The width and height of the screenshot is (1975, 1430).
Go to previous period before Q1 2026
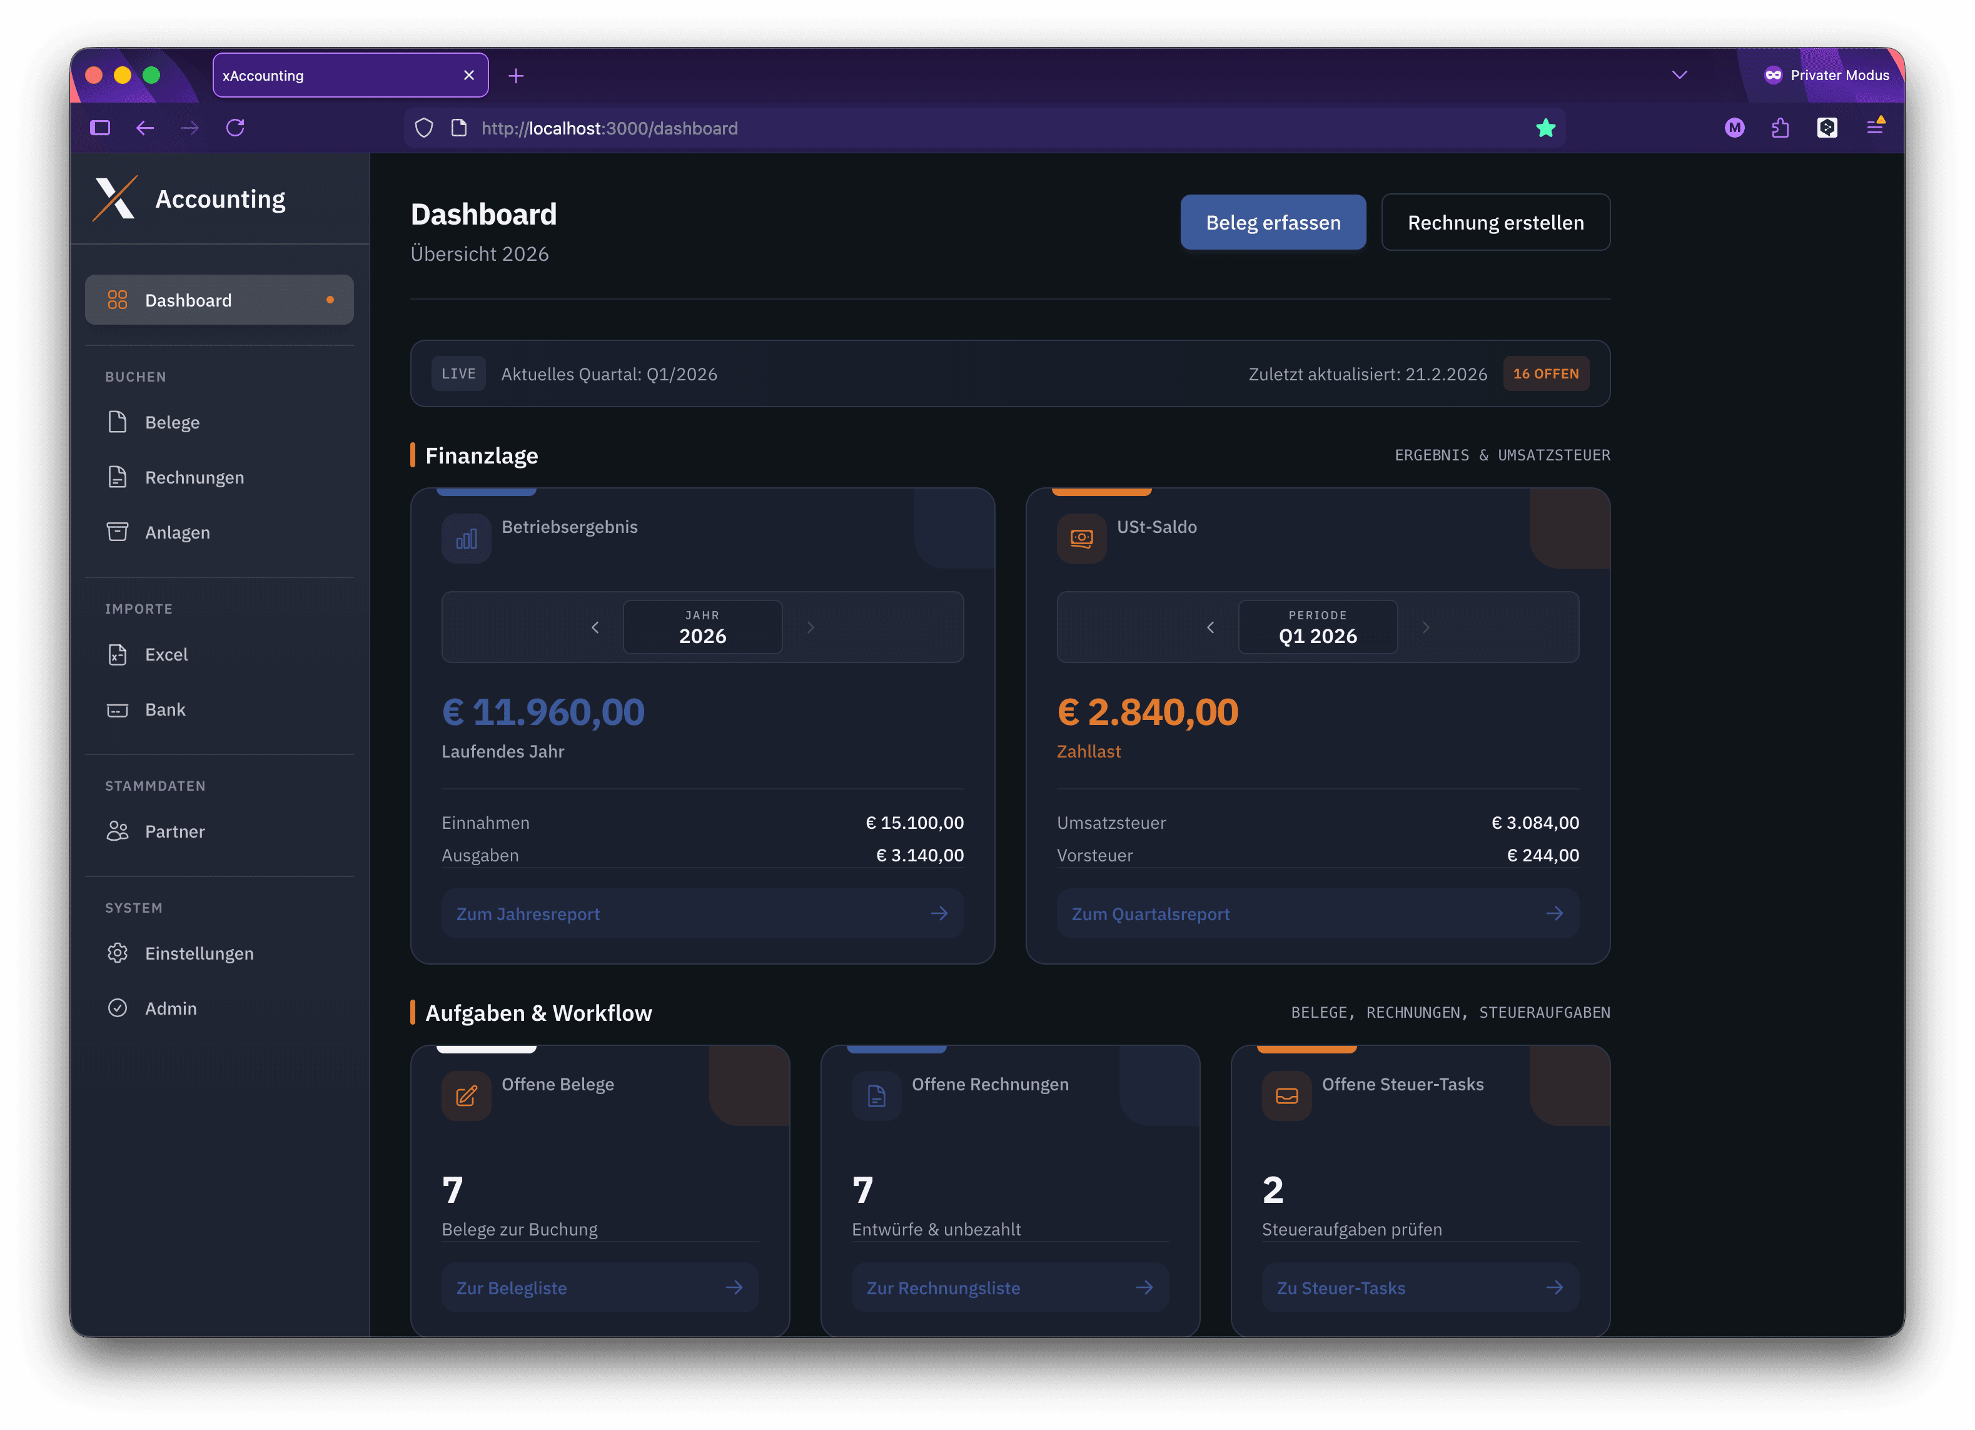click(1210, 627)
